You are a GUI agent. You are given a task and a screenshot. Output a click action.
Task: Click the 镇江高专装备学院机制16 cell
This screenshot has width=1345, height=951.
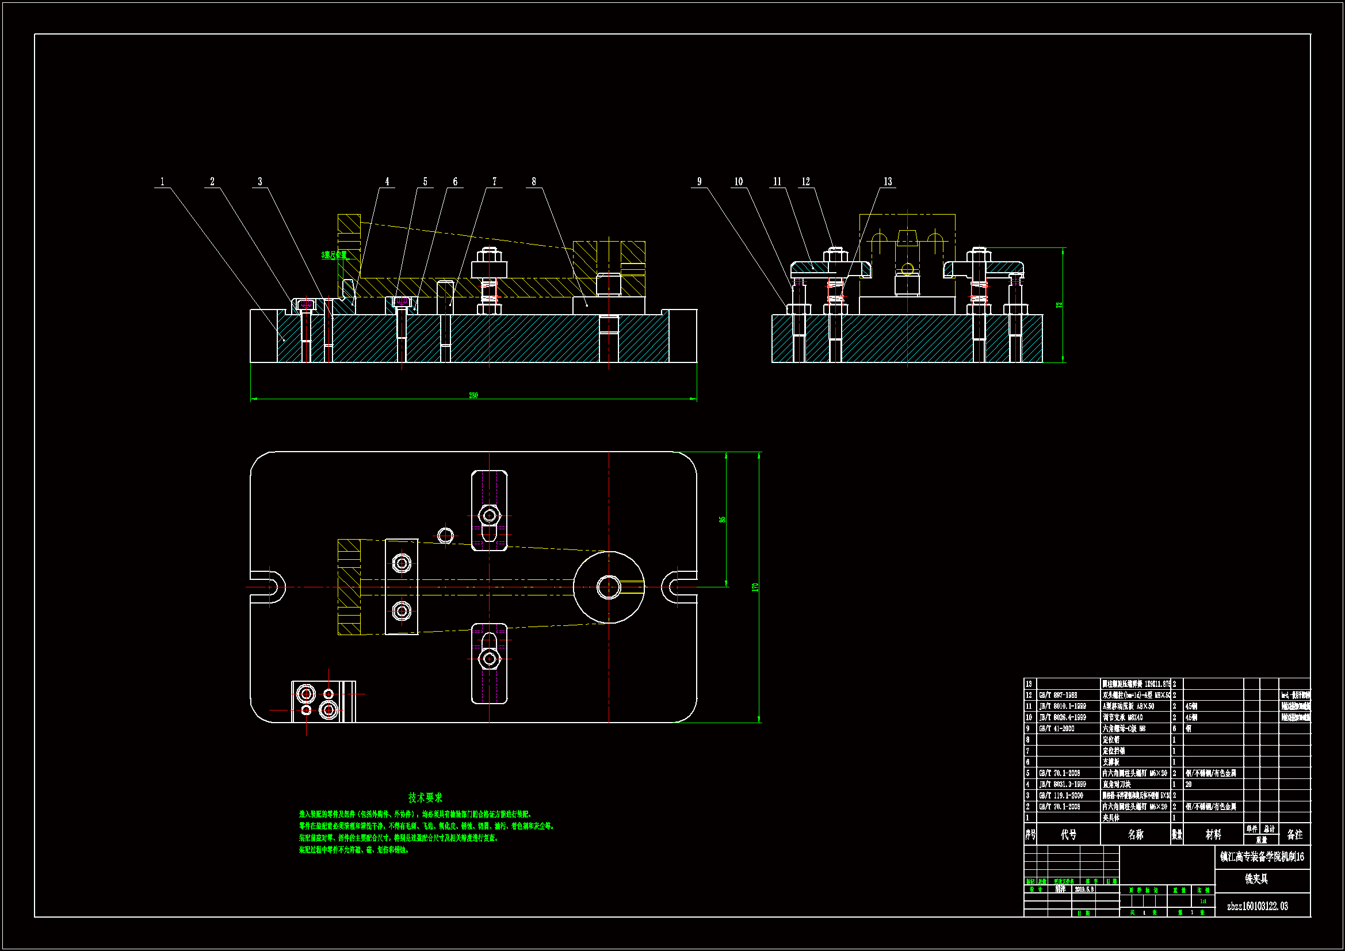click(x=1262, y=857)
